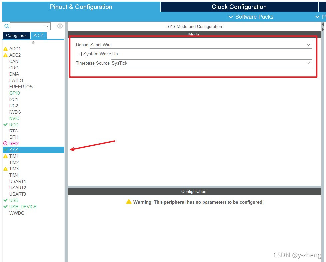Image resolution: width=326 pixels, height=262 pixels.
Task: Click the USB_DEVICE green checkmark icon
Action: point(6,207)
